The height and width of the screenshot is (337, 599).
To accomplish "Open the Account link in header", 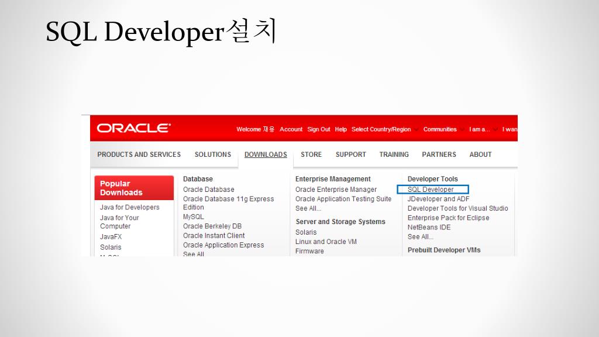I will [x=291, y=129].
